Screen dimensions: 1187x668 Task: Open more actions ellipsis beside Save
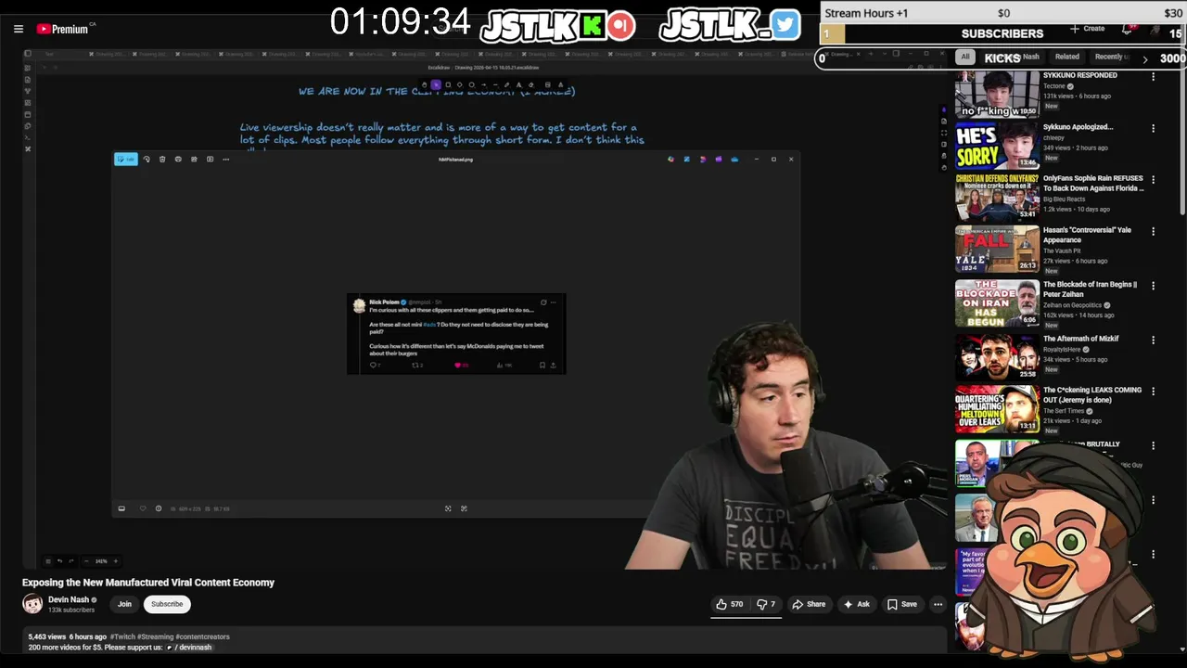[x=938, y=604]
